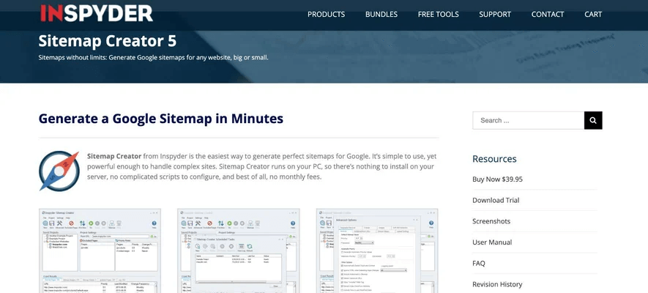The image size is (648, 293).
Task: Click the 'Sitemaps without limits' tagline text
Action: [153, 58]
